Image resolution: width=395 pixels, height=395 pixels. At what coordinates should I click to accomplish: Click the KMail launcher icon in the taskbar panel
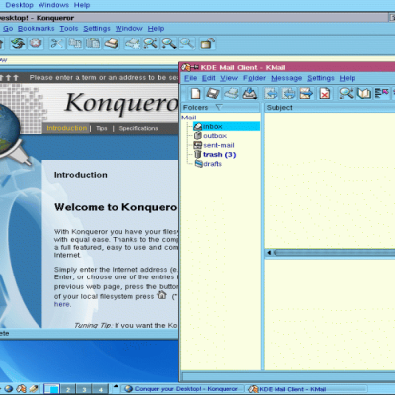coord(21,389)
